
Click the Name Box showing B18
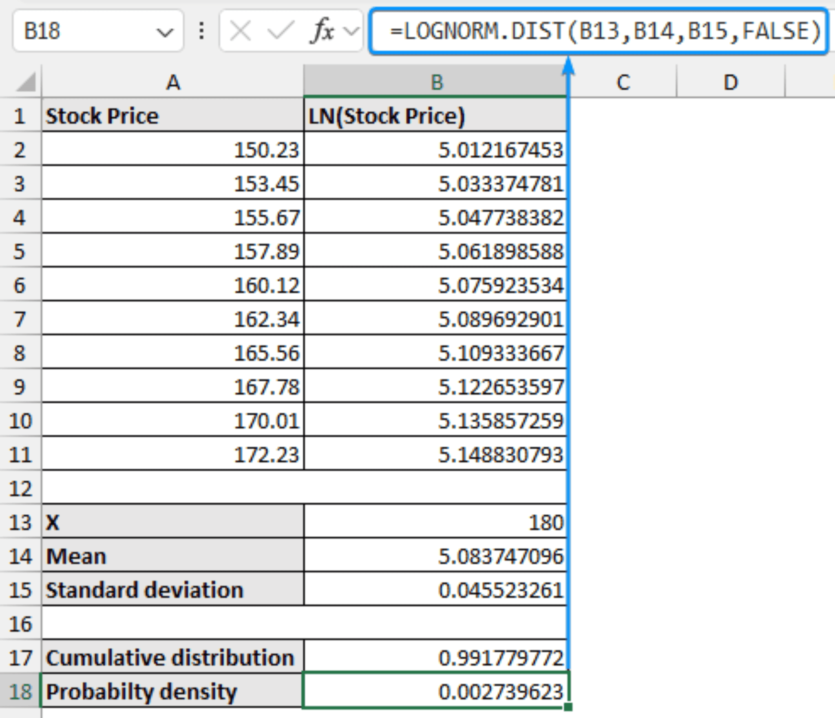[x=82, y=31]
